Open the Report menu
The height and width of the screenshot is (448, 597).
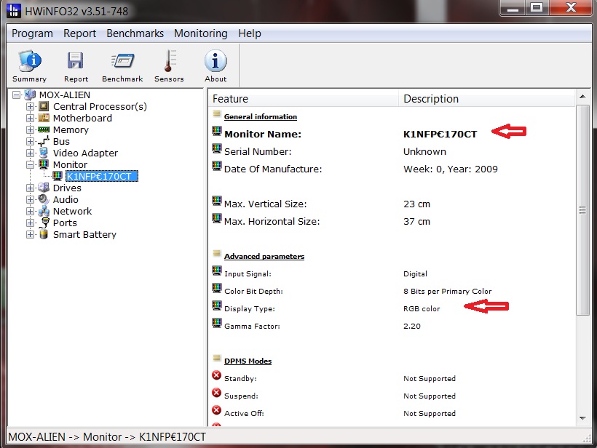point(79,33)
